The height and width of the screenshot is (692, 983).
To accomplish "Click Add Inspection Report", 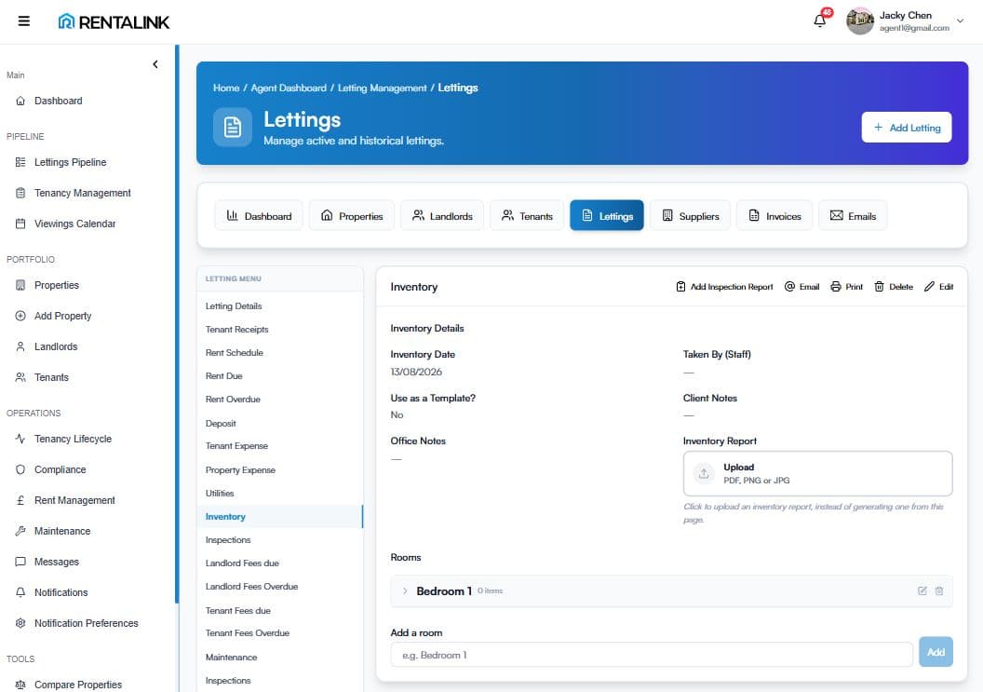I will coord(724,287).
